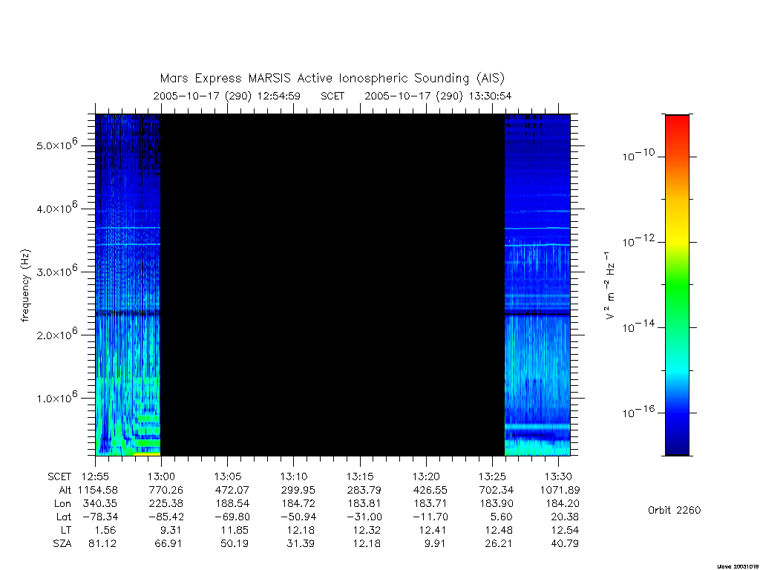Viewport: 760px width, 570px height.
Task: Click the SCET time '13:30'
Action: tap(558, 477)
